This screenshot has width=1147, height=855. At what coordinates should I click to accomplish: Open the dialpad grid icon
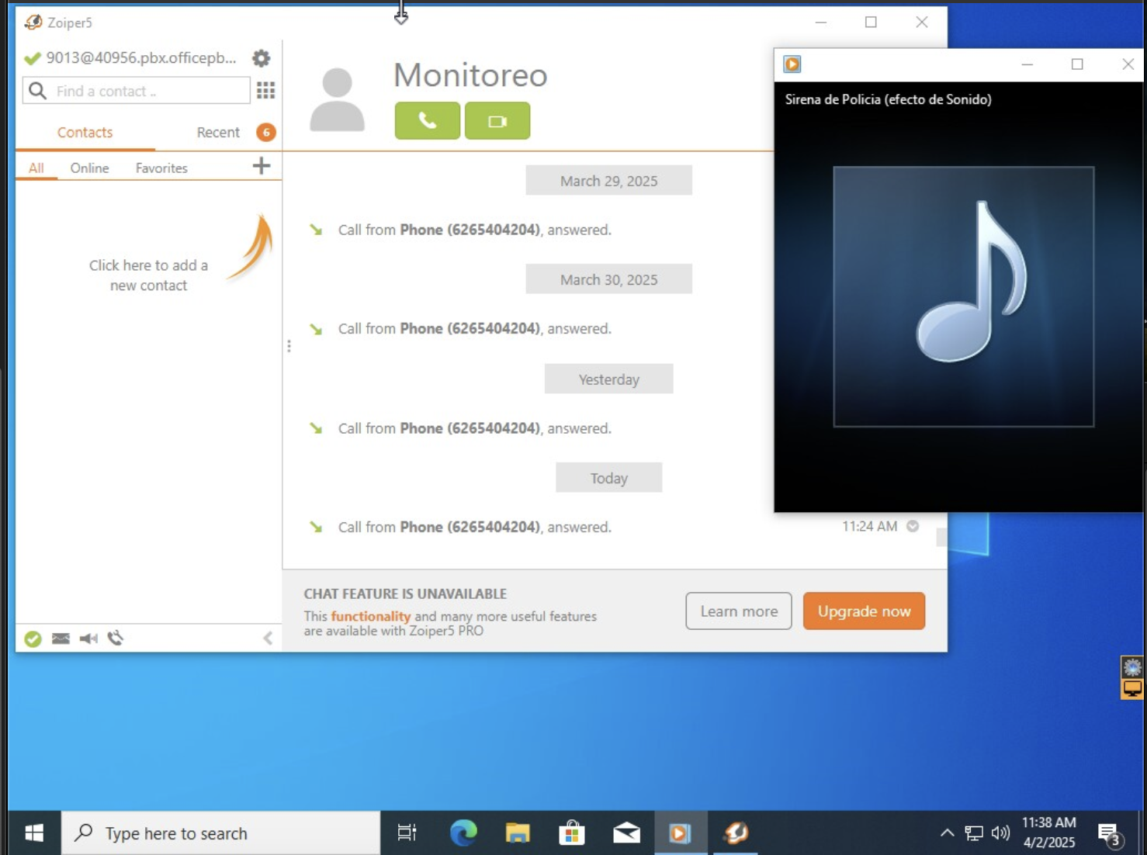(265, 91)
